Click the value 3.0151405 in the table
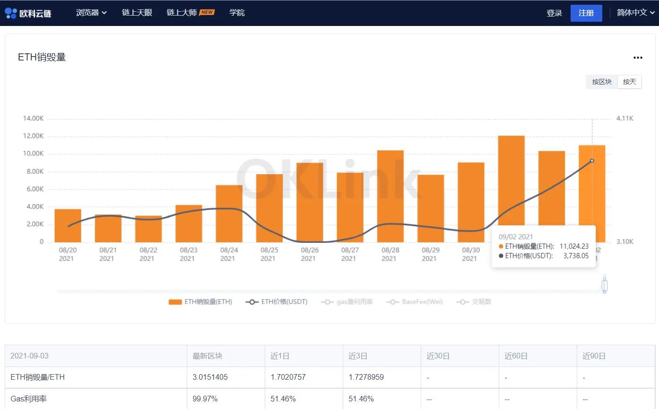 [210, 377]
